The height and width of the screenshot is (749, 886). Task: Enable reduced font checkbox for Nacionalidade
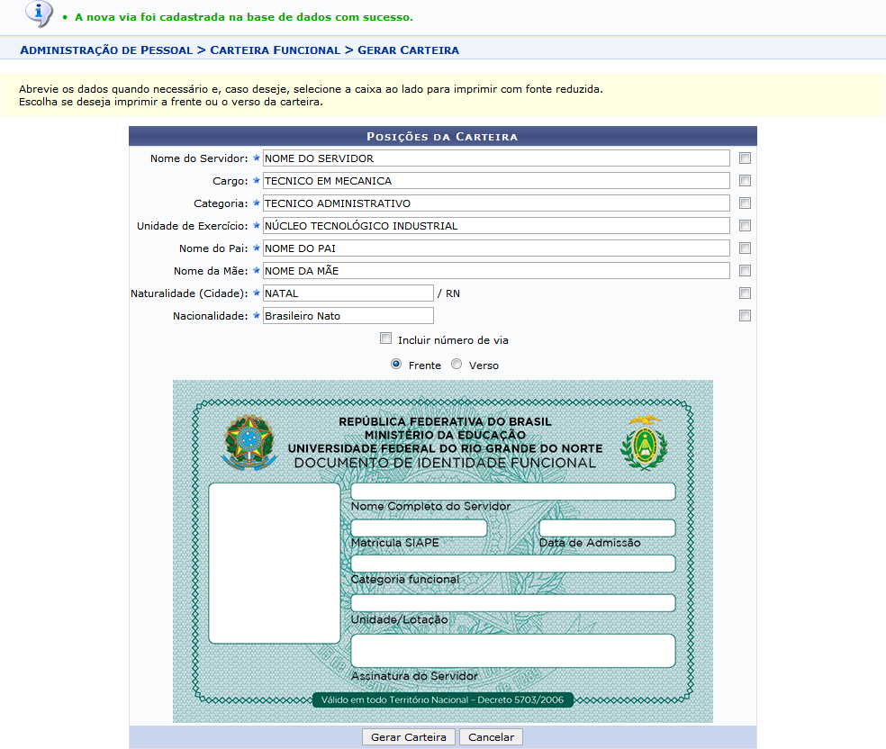(745, 316)
